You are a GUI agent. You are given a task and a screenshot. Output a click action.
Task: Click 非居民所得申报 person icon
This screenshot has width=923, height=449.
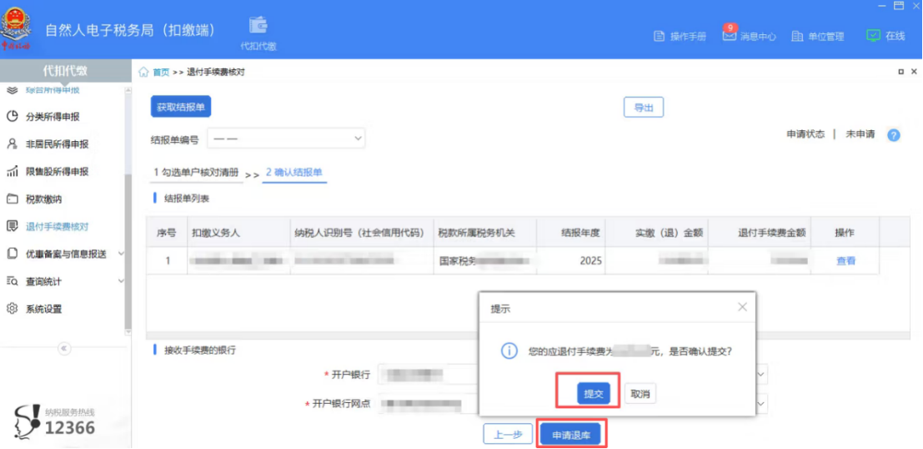(12, 144)
